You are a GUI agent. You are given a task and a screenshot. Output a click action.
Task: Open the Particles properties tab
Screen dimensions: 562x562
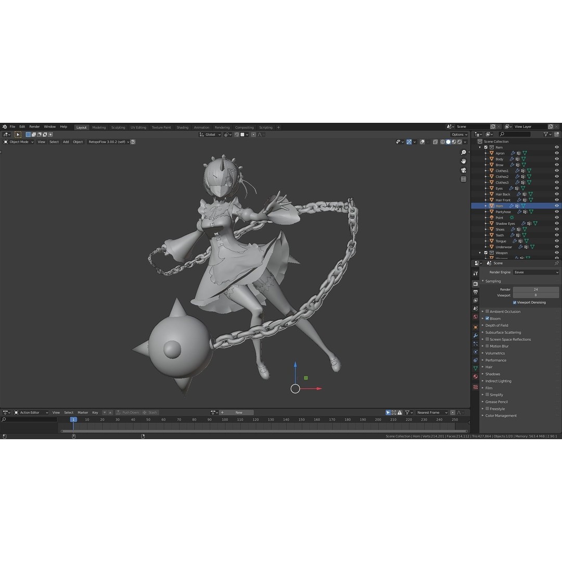[x=476, y=343]
